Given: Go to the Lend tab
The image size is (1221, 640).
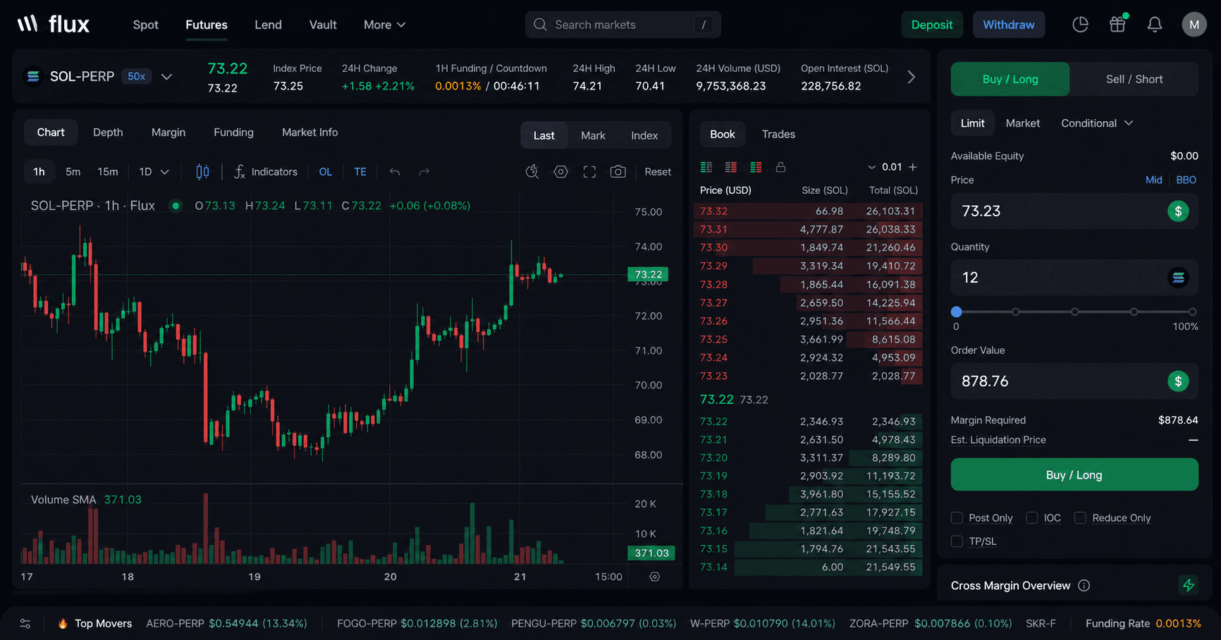Looking at the screenshot, I should (x=269, y=25).
